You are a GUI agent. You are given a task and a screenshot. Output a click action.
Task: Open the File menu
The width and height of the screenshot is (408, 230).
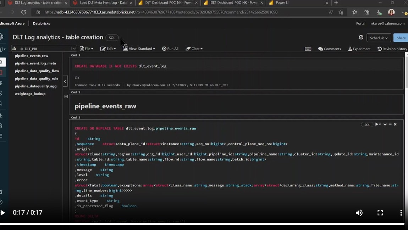(87, 49)
